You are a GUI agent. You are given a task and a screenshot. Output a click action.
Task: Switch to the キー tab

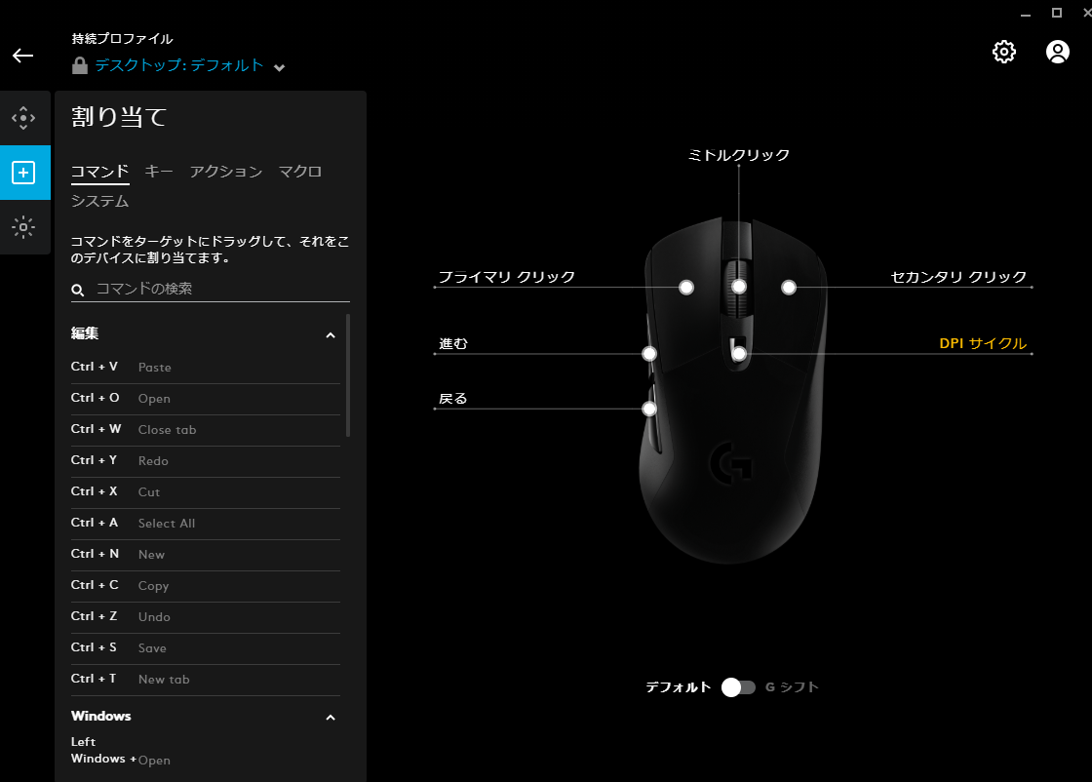[x=159, y=172]
